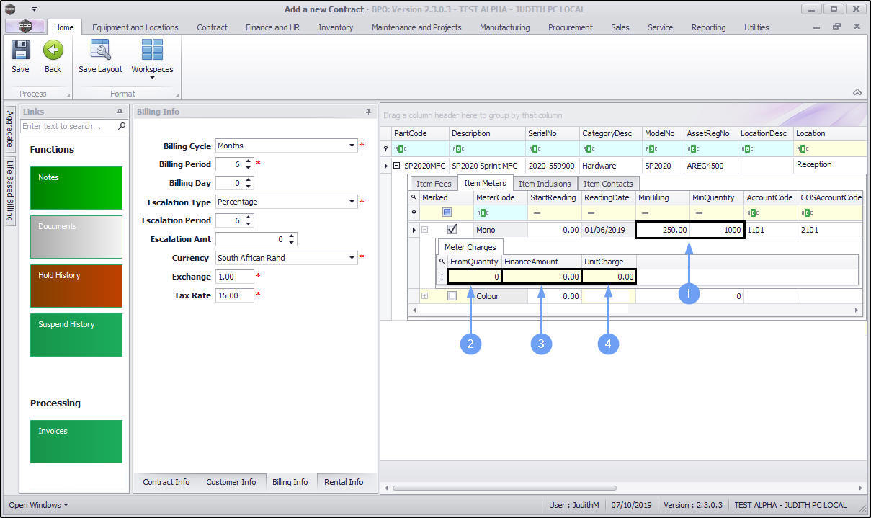Switch to the Item Fees tab
Screen dimensions: 871x518
(434, 184)
